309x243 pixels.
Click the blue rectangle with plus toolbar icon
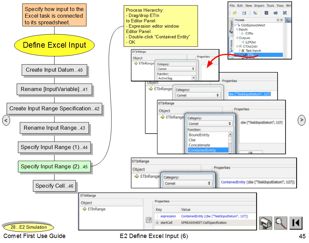276,13
